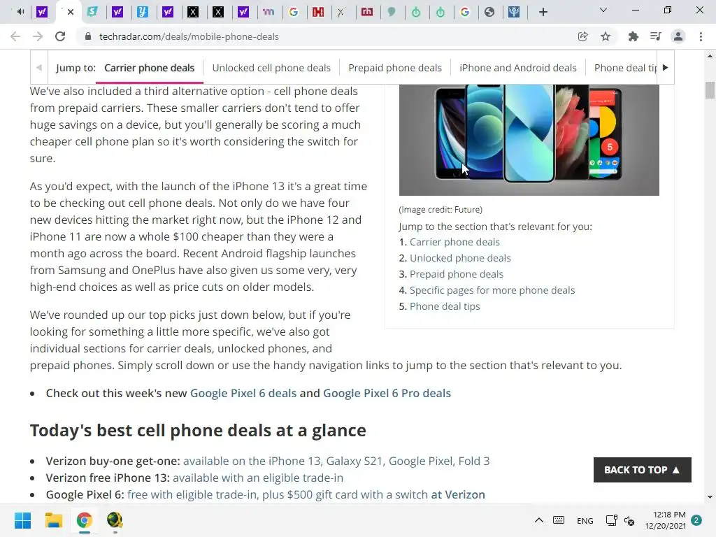Open the Google Pixel 6 Pro deals link

(387, 393)
